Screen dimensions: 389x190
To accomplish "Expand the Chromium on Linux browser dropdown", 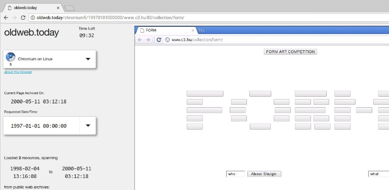I will (x=88, y=59).
